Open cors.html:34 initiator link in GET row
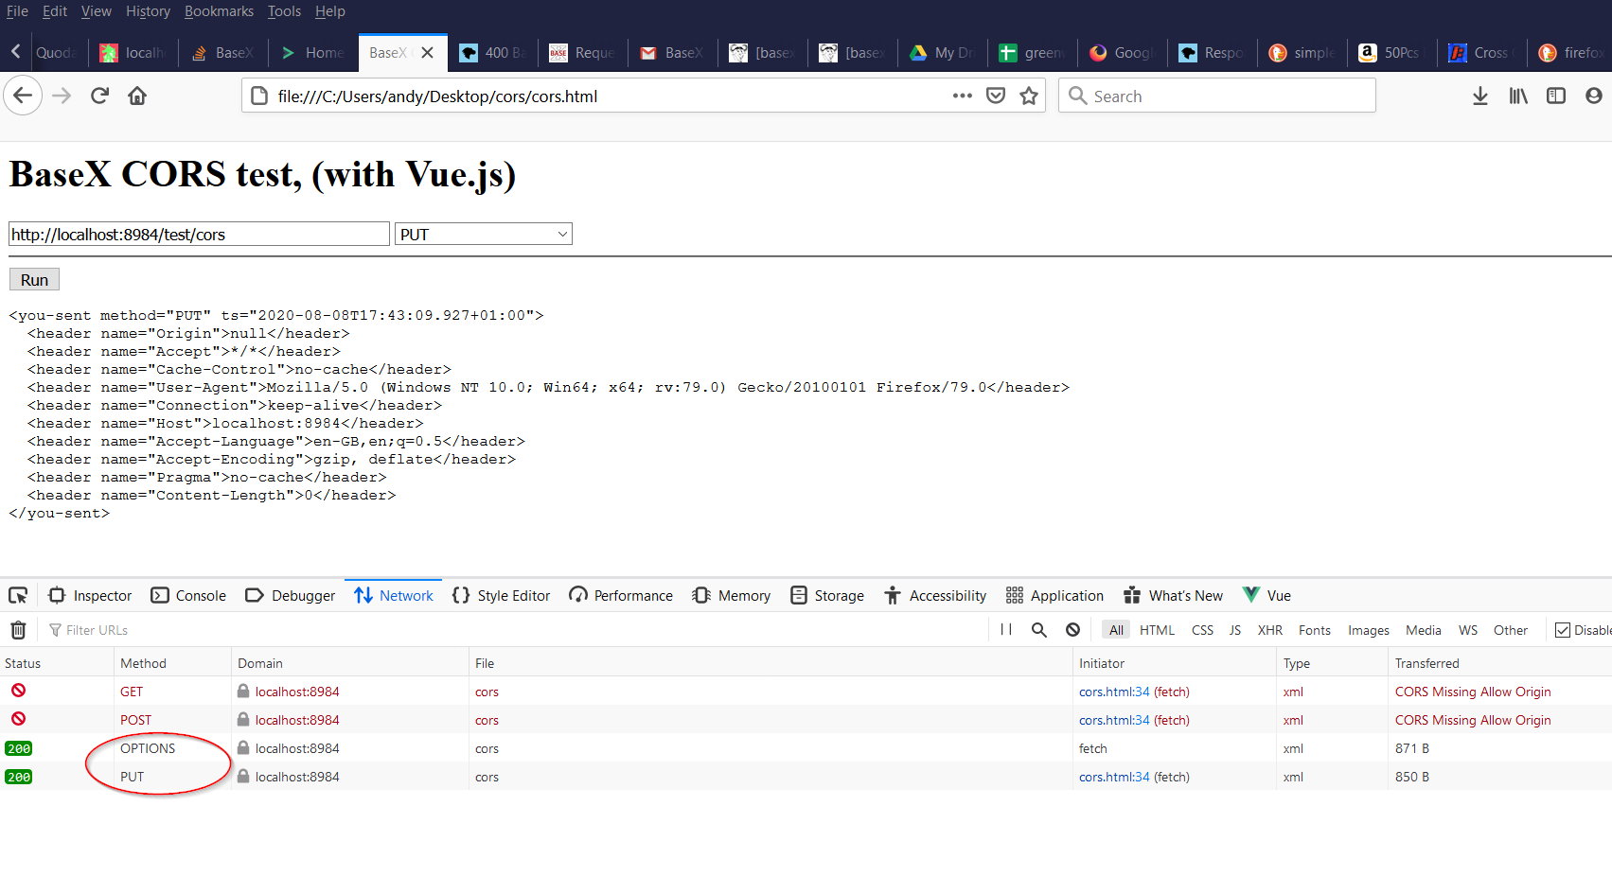 click(x=1114, y=692)
